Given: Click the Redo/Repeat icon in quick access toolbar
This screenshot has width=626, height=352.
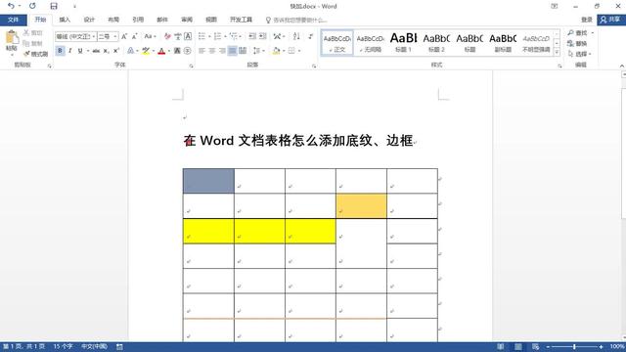Looking at the screenshot, I should click(32, 6).
